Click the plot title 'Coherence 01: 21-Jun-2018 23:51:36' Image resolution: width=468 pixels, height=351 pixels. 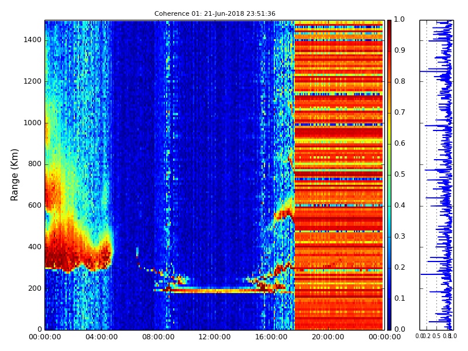pyautogui.click(x=215, y=13)
